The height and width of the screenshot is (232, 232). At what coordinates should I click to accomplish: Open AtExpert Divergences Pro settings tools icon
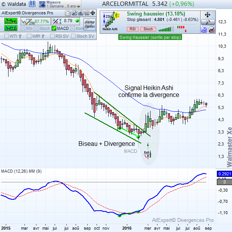[74, 13]
